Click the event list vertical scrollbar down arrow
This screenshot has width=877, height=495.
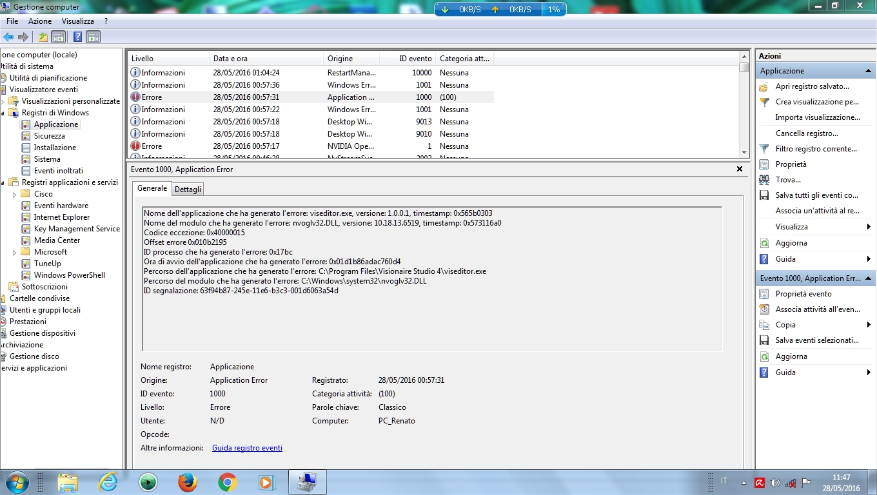744,152
